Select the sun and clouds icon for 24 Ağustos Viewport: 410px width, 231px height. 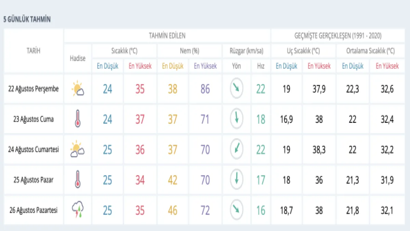coord(78,150)
